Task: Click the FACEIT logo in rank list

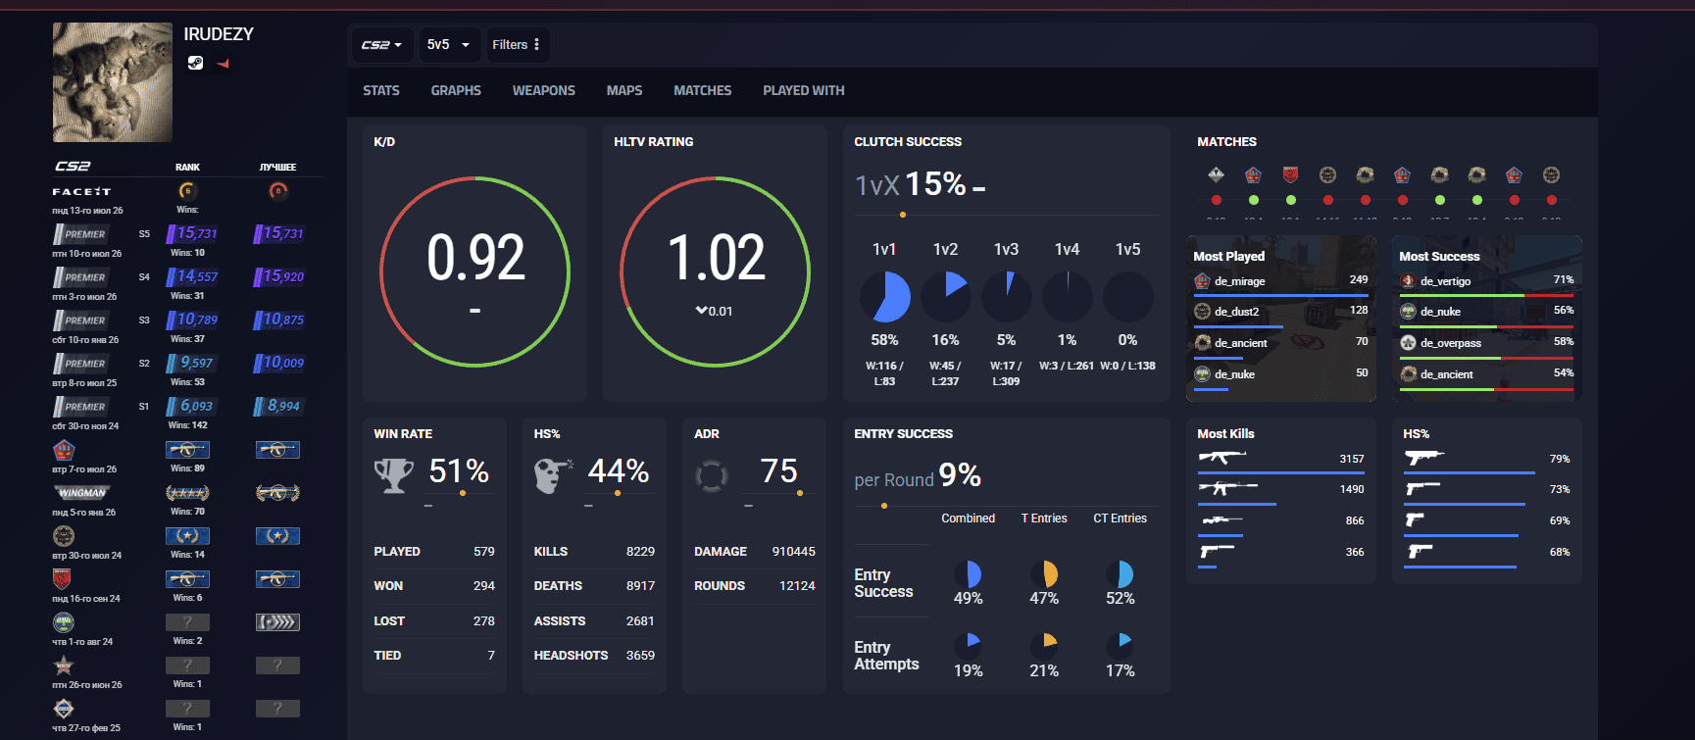Action: (x=81, y=191)
